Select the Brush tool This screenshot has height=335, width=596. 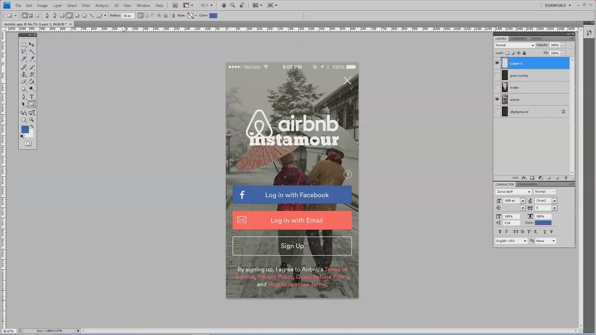(32, 67)
